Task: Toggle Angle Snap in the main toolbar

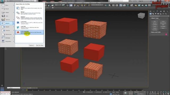Action: click(78, 5)
